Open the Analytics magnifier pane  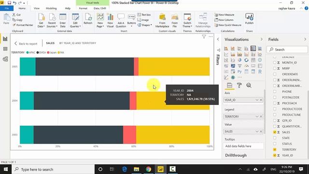pyautogui.click(x=249, y=86)
